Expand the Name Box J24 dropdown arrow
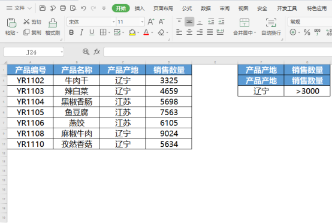 [x=62, y=52]
